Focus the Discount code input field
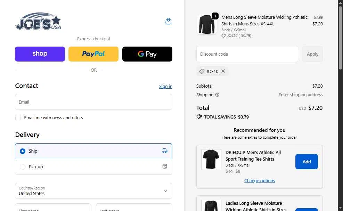The width and height of the screenshot is (343, 211). [247, 54]
